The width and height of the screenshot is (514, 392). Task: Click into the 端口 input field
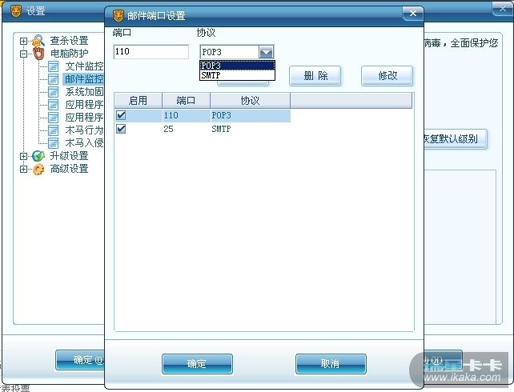(151, 52)
